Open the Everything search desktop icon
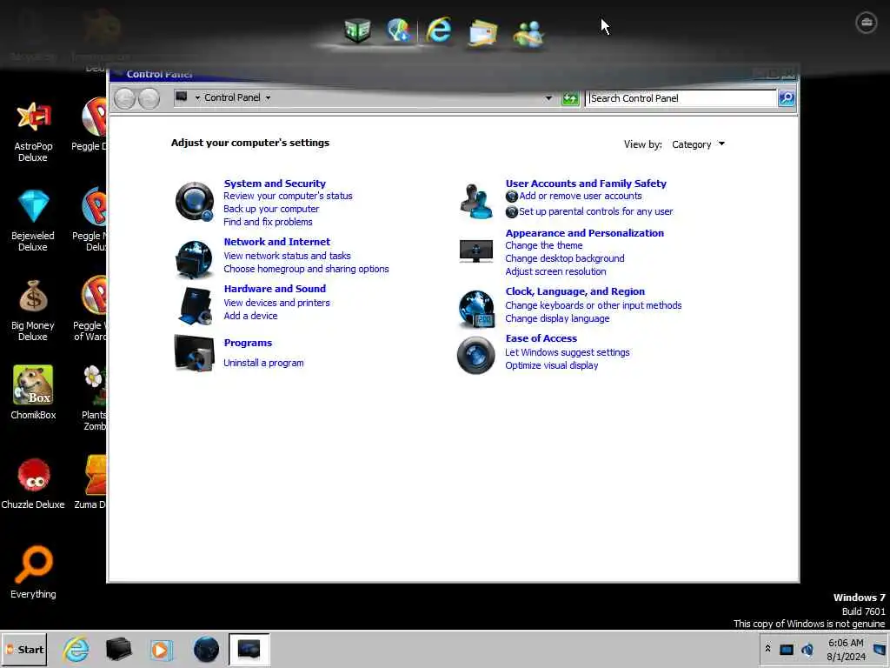Image resolution: width=890 pixels, height=668 pixels. (33, 572)
